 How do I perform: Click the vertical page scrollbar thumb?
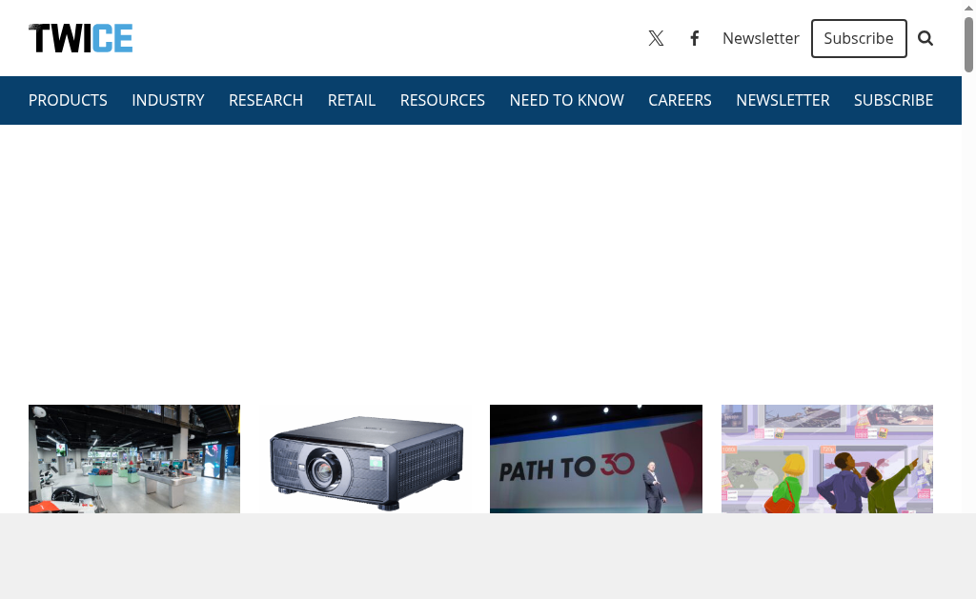tap(968, 45)
